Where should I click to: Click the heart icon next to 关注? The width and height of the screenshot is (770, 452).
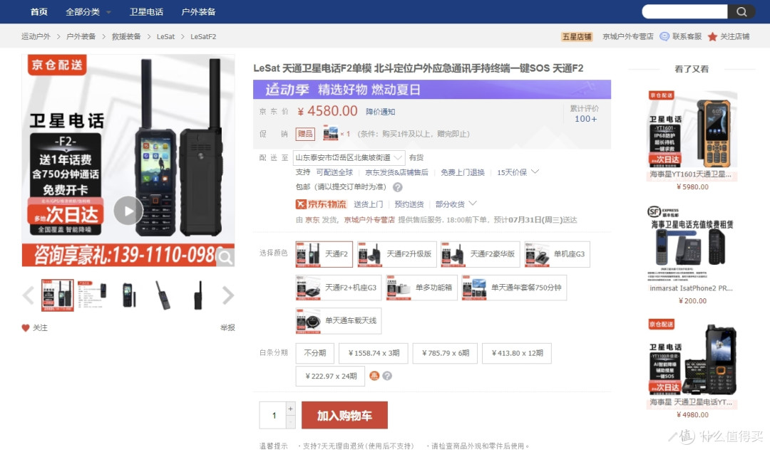pos(27,327)
